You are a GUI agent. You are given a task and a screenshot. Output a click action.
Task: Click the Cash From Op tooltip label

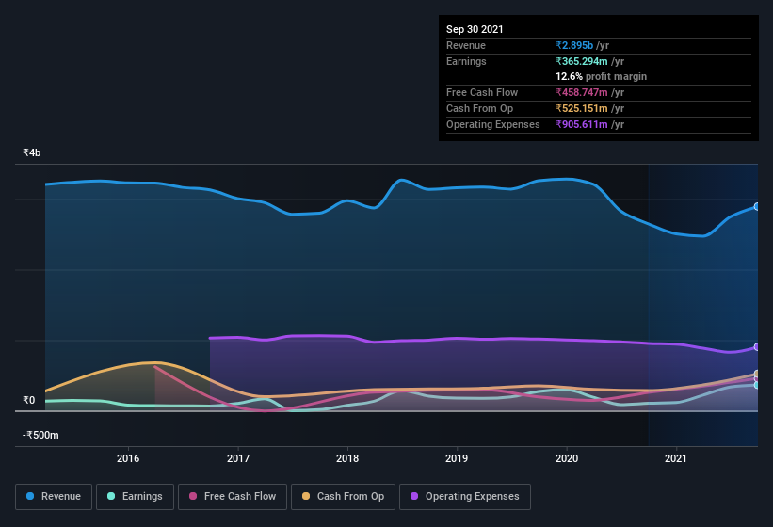pos(479,108)
